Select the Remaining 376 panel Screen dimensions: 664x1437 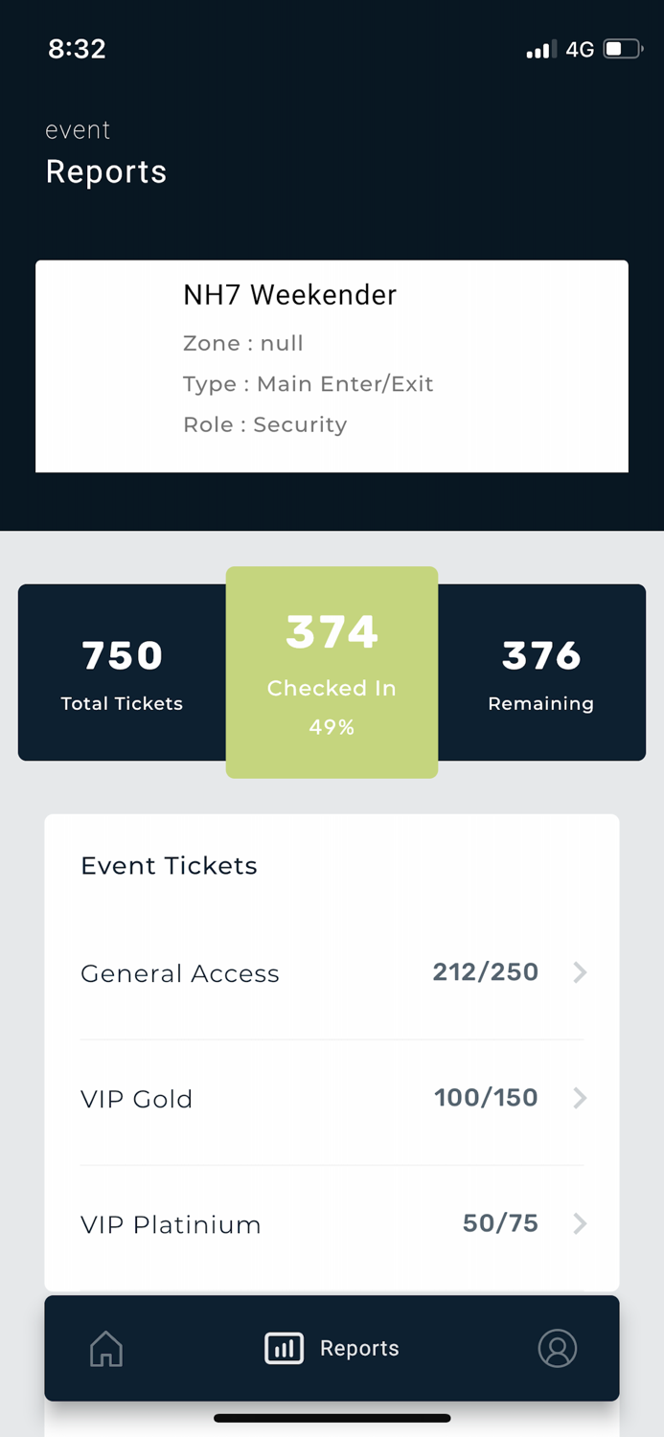(540, 671)
